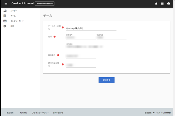Open クレジットカード in the sidebar menu

[17, 21]
